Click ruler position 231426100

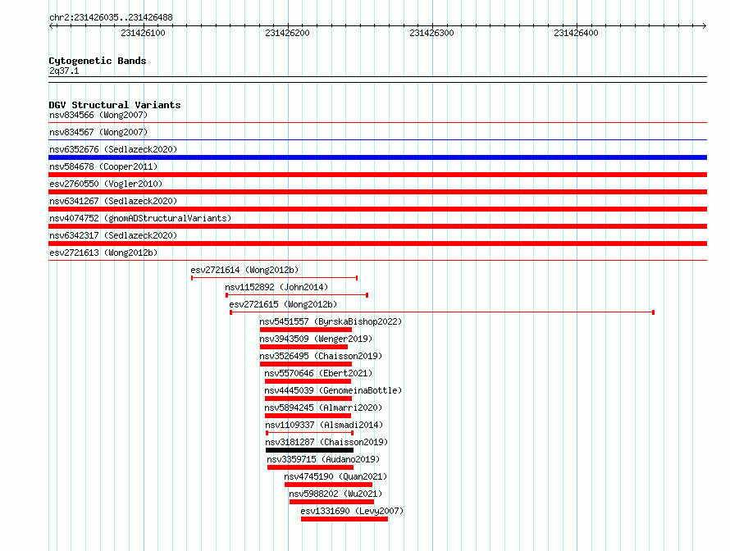pos(143,33)
